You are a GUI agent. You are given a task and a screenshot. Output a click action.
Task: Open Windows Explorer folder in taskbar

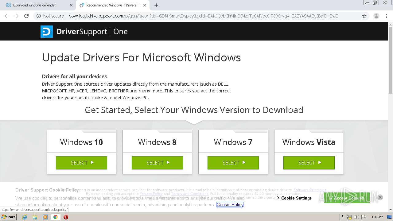coord(35,217)
